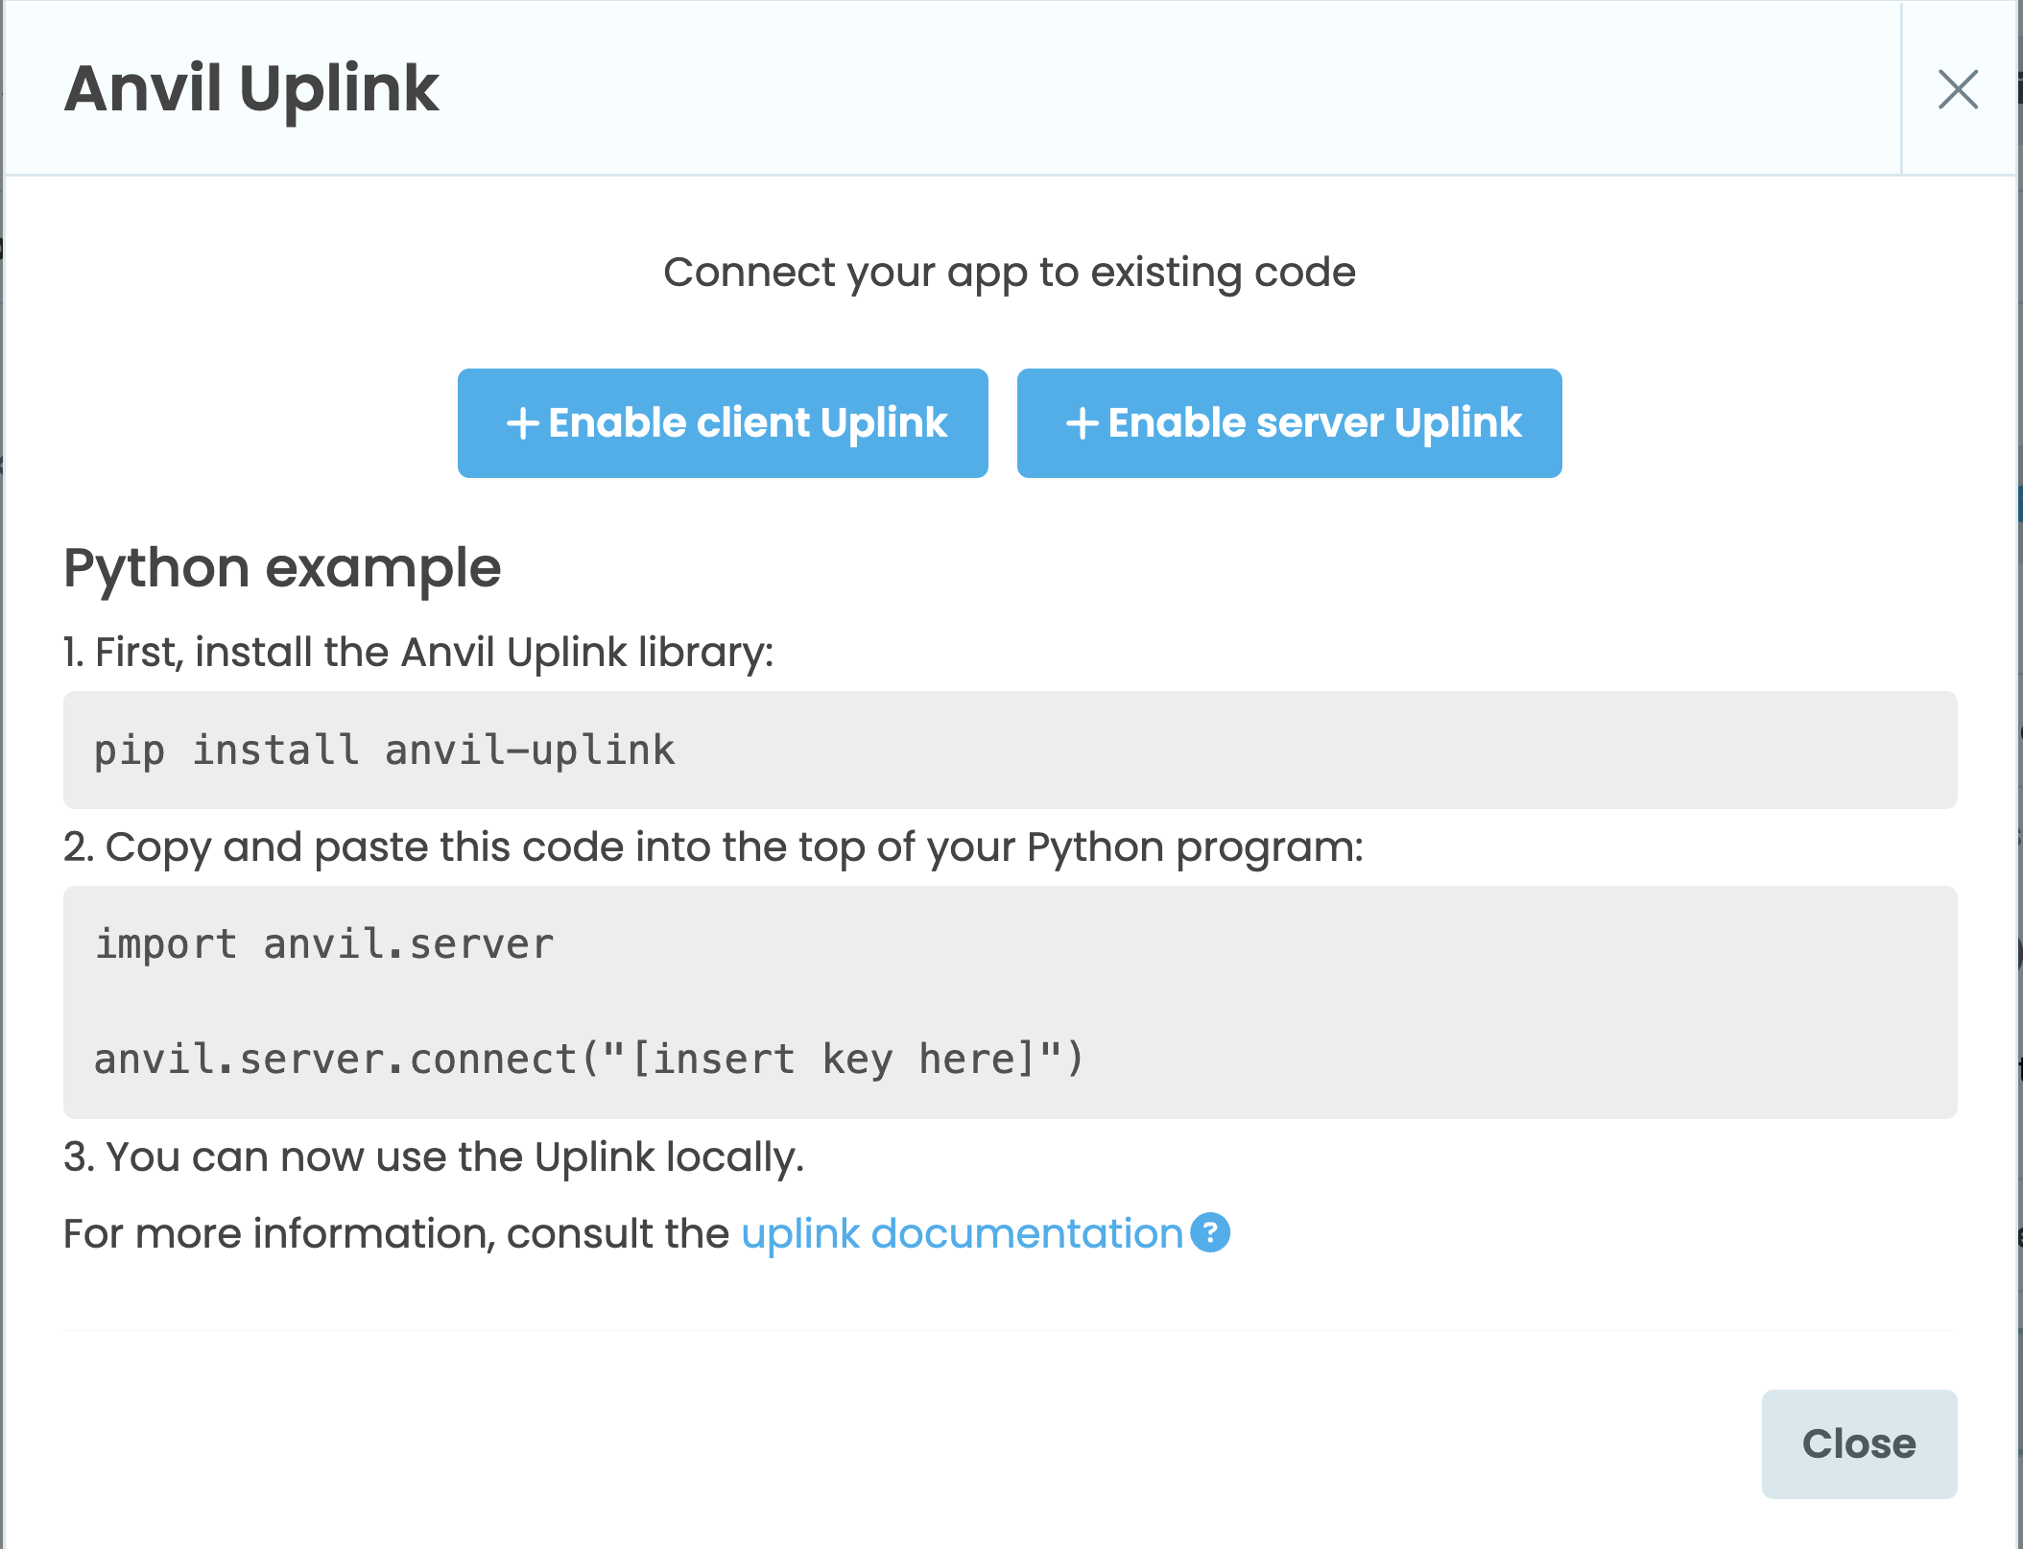Screen dimensions: 2023x1549
Task: Click the X to dismiss Anvil Uplink dialog
Action: tap(1957, 89)
